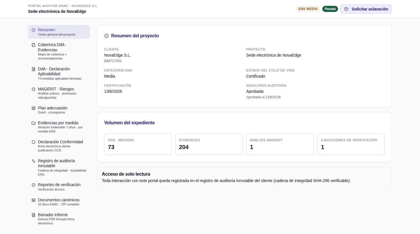This screenshot has width=420, height=234.
Task: Click the Resumen sidebar check-circle icon
Action: (x=34, y=30)
